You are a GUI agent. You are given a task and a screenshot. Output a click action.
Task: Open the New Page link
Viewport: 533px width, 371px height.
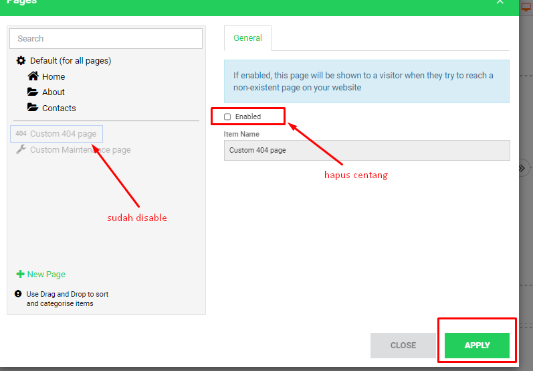coord(46,275)
